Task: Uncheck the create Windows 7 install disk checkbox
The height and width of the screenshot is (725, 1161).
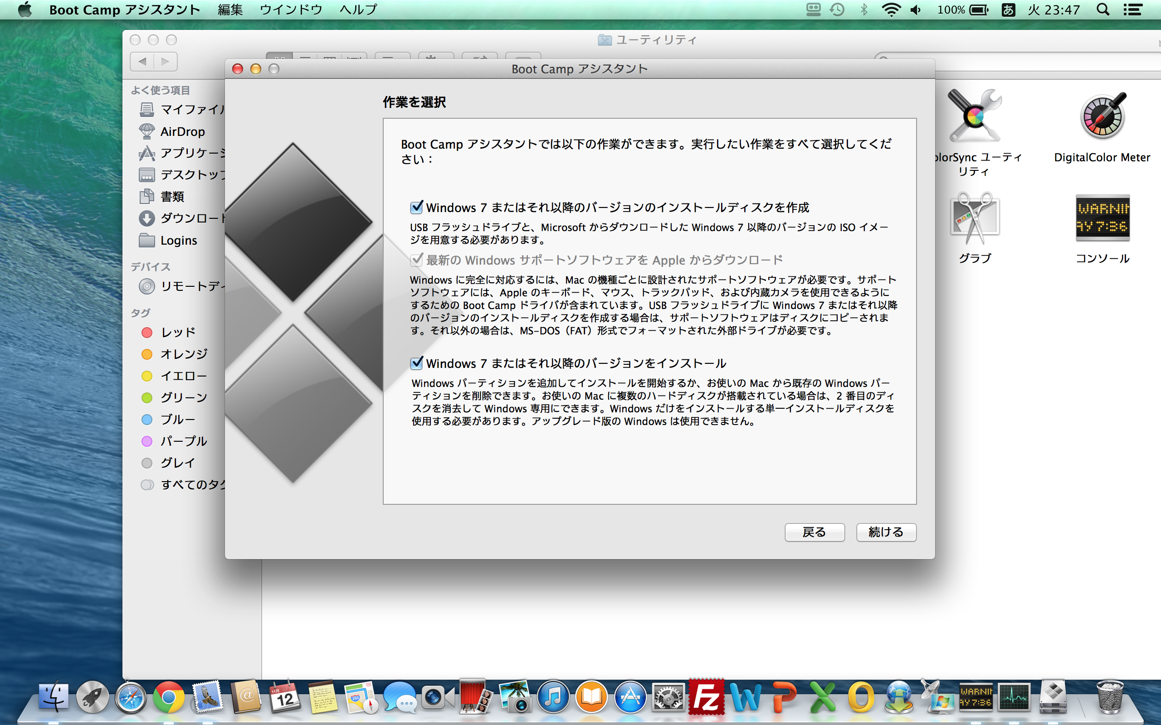Action: point(416,207)
